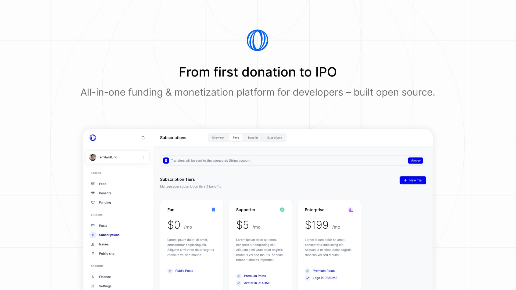Open the Public Posts benefit link
Viewport: 516px width, 290px height.
pos(184,271)
